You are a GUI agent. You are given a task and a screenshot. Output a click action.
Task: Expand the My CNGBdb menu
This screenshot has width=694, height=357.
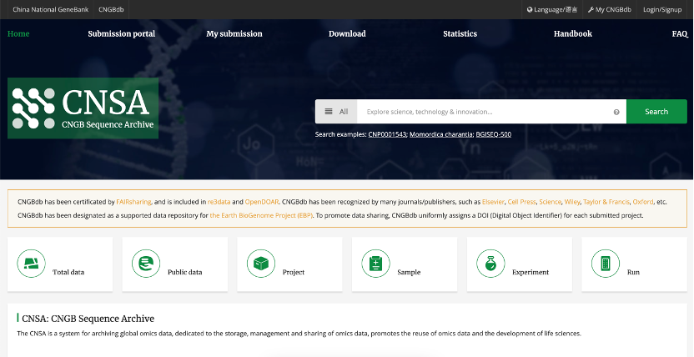(611, 9)
